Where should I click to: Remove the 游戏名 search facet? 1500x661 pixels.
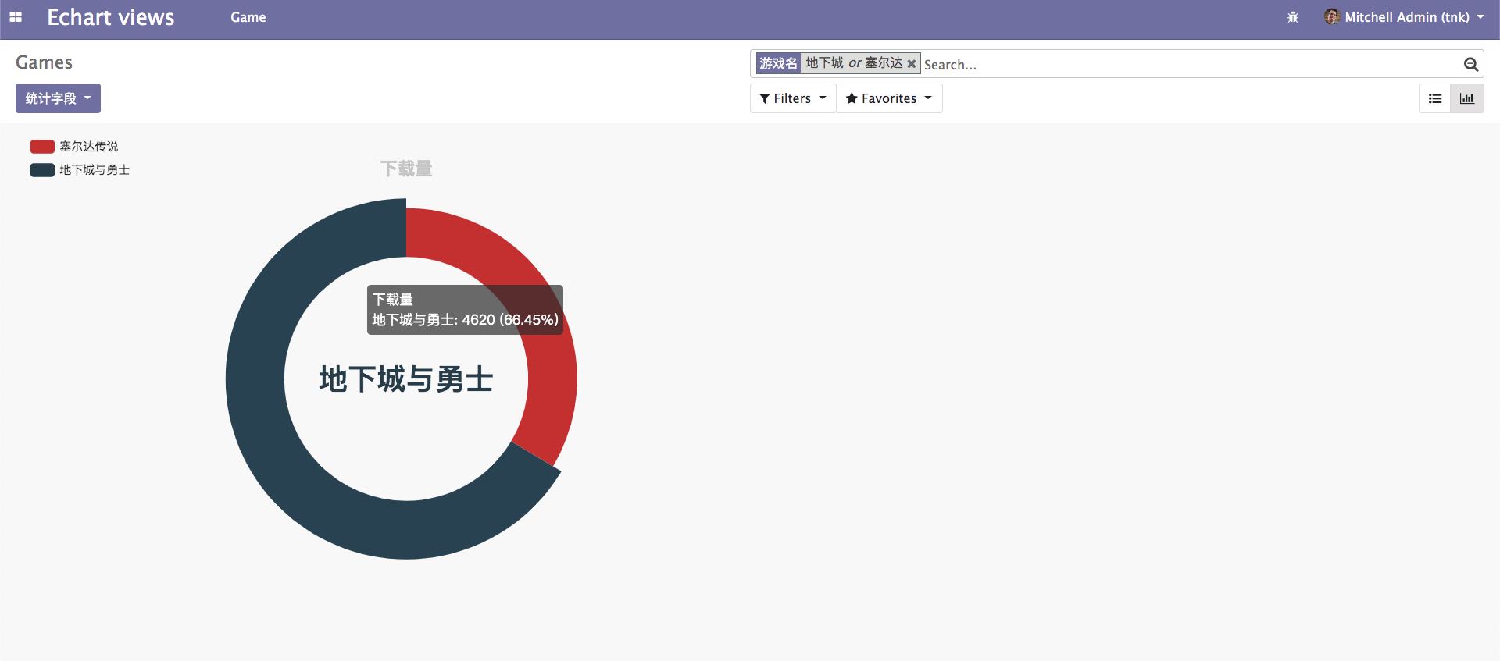click(911, 64)
